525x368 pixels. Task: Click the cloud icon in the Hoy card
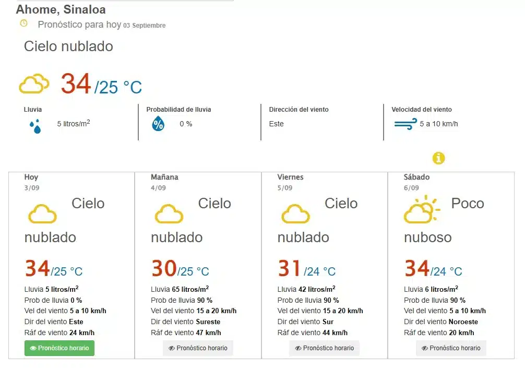(x=42, y=213)
